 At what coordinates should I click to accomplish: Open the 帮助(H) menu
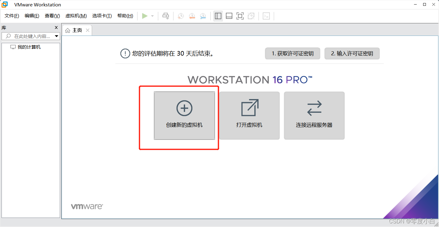click(x=125, y=16)
